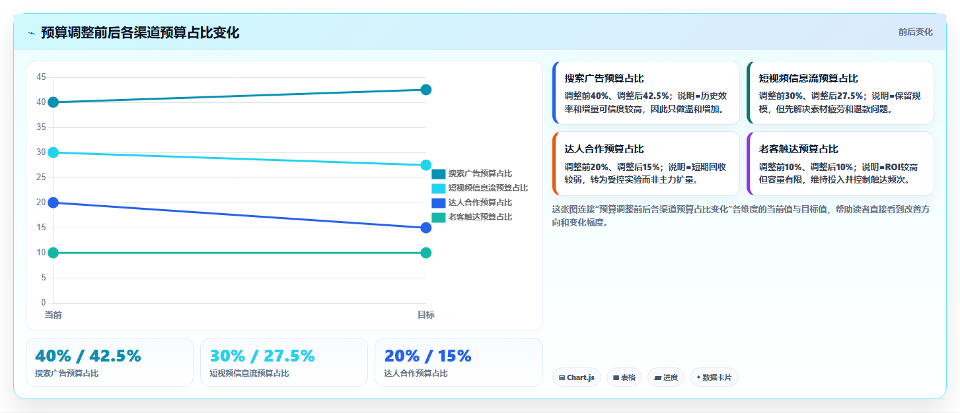This screenshot has height=413, width=960.
Task: Click the 20% / 15% stat card
Action: click(x=459, y=362)
